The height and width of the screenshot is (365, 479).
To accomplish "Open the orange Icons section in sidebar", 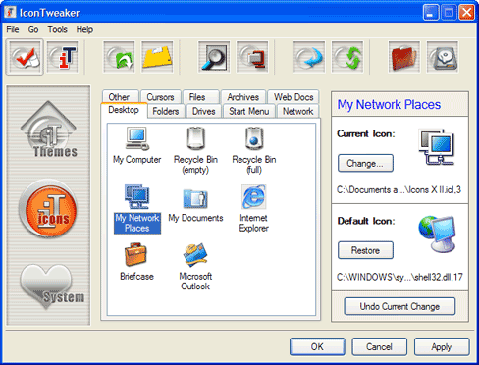I will (48, 208).
